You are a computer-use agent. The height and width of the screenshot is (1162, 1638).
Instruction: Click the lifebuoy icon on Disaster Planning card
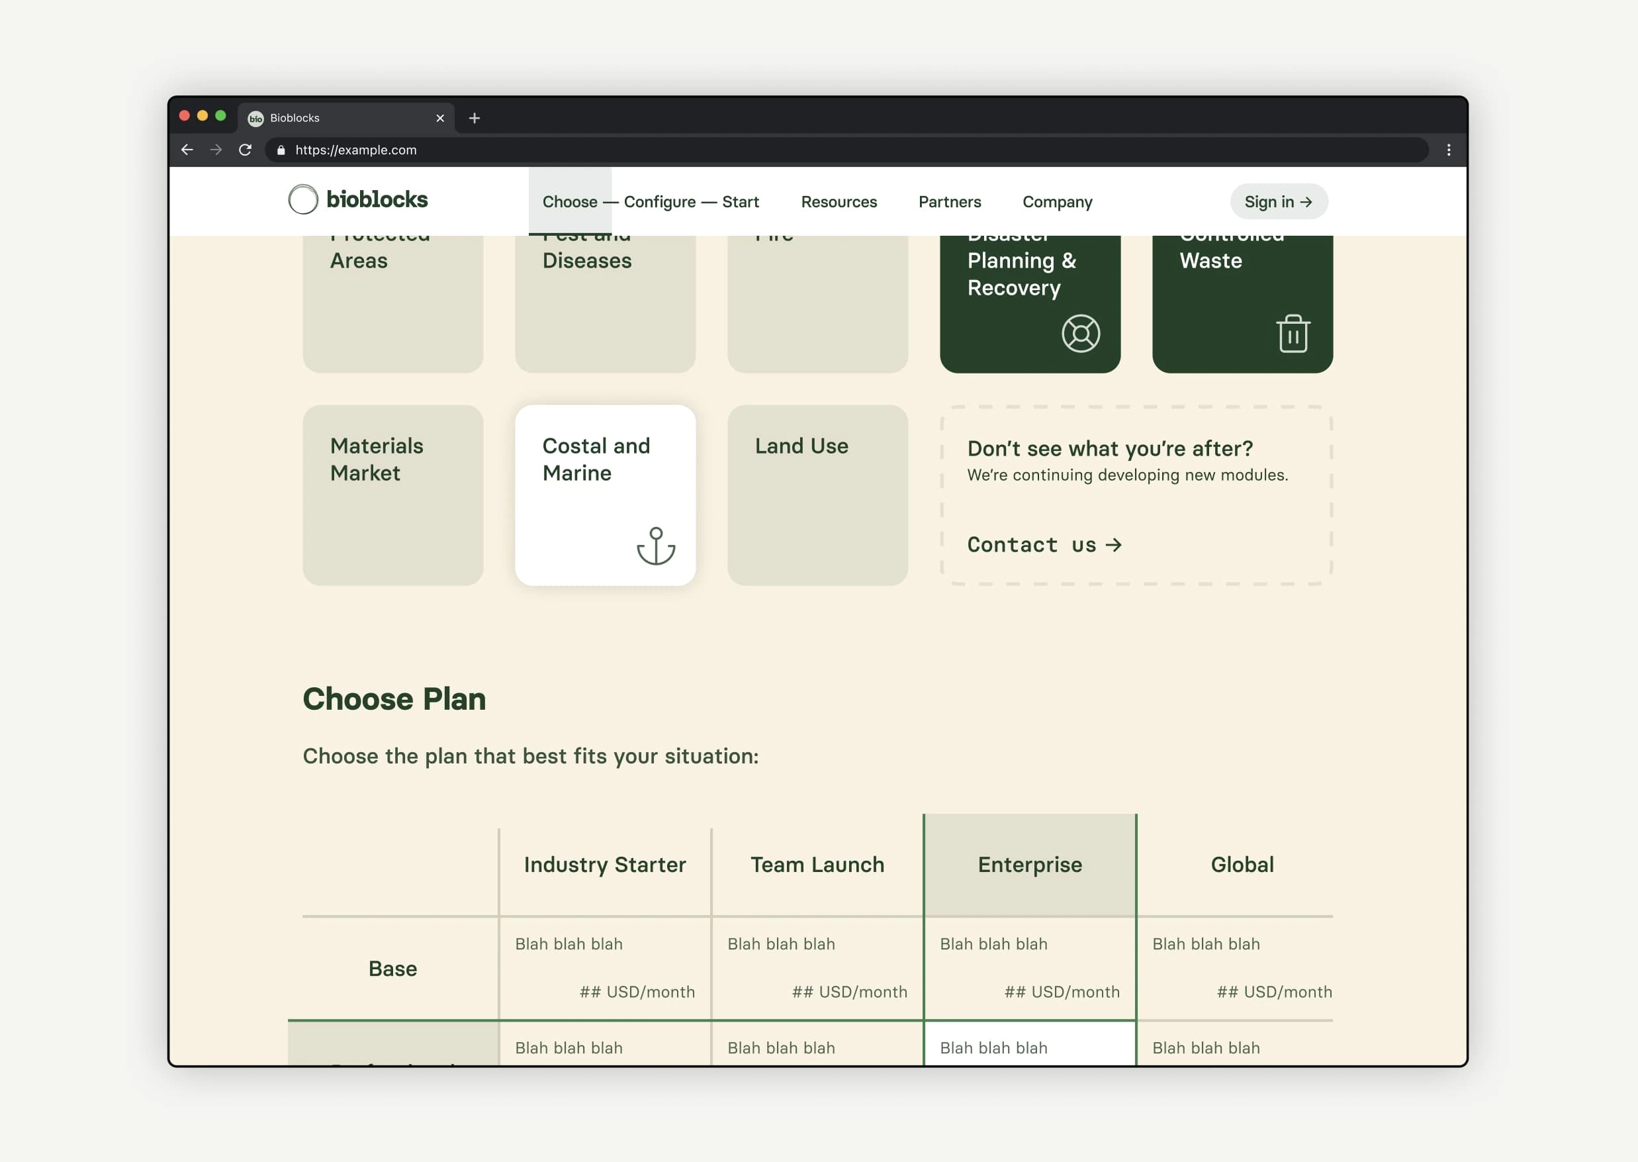[1080, 334]
